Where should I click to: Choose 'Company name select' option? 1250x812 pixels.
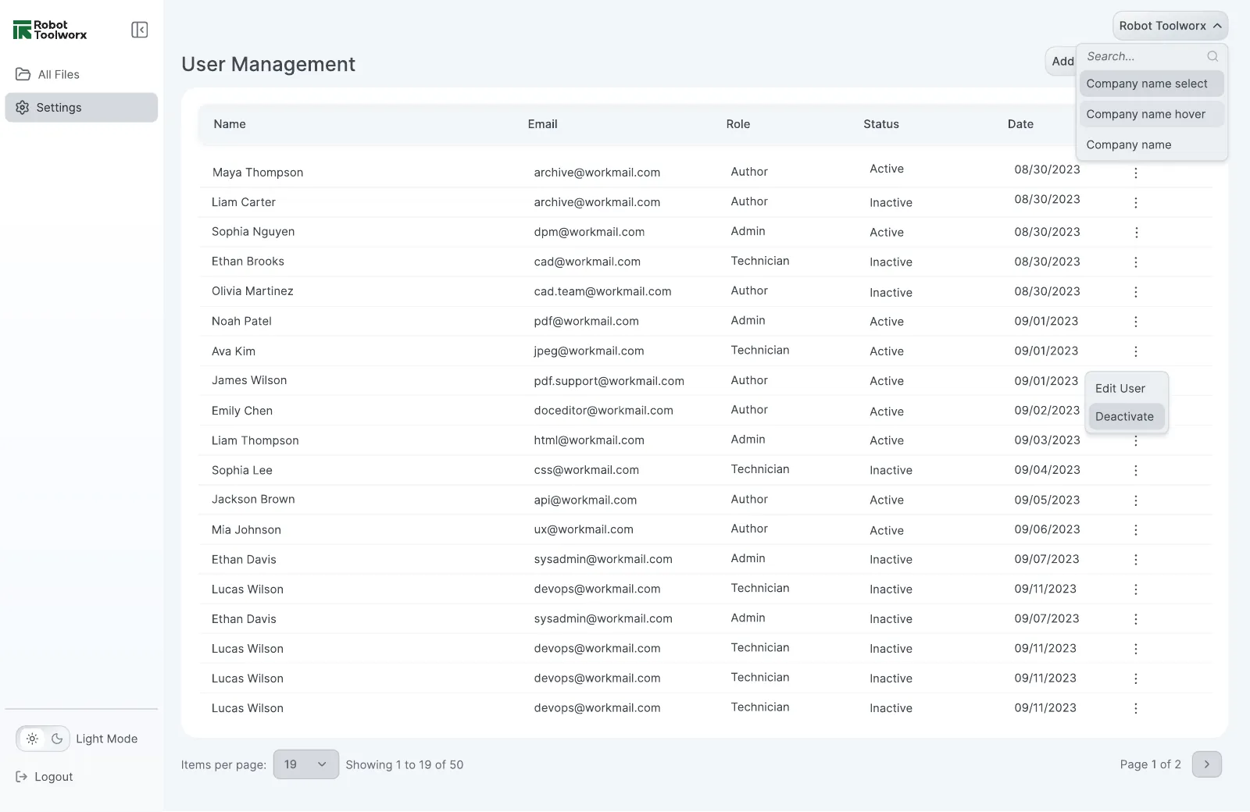pos(1152,84)
